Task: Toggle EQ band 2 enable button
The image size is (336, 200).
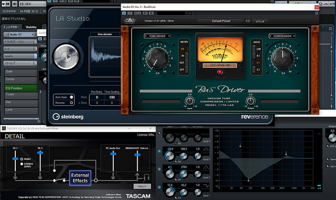Action: point(159,169)
